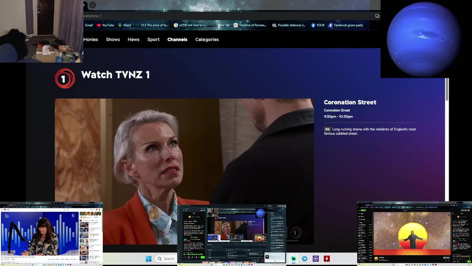Open the Shows section

113,40
